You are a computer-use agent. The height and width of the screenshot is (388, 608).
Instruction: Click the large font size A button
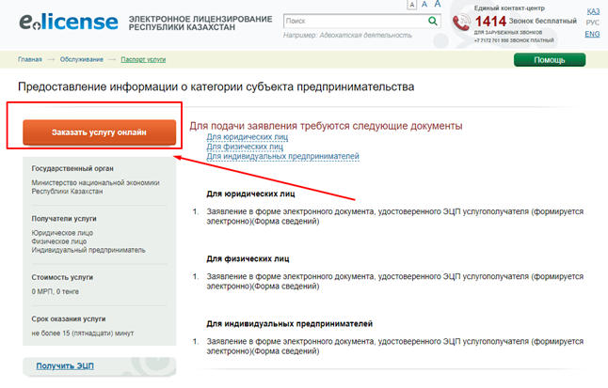pyautogui.click(x=436, y=5)
